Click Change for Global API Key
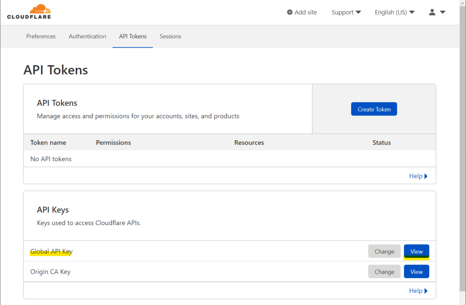This screenshot has height=305, width=466. click(384, 251)
